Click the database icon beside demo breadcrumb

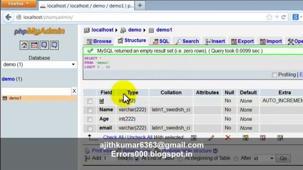coord(123,30)
